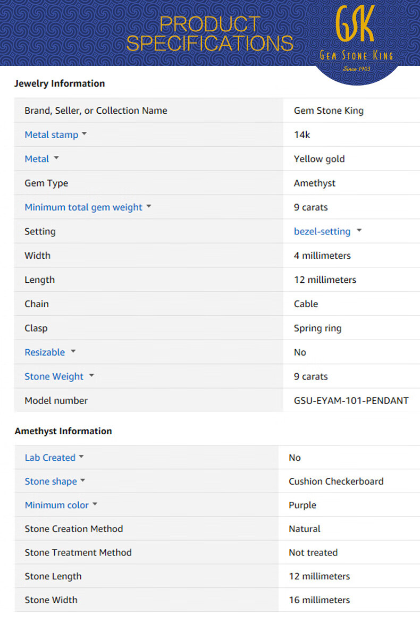The width and height of the screenshot is (420, 624).
Task: Expand the Stone Weight dropdown arrow
Action: [91, 376]
